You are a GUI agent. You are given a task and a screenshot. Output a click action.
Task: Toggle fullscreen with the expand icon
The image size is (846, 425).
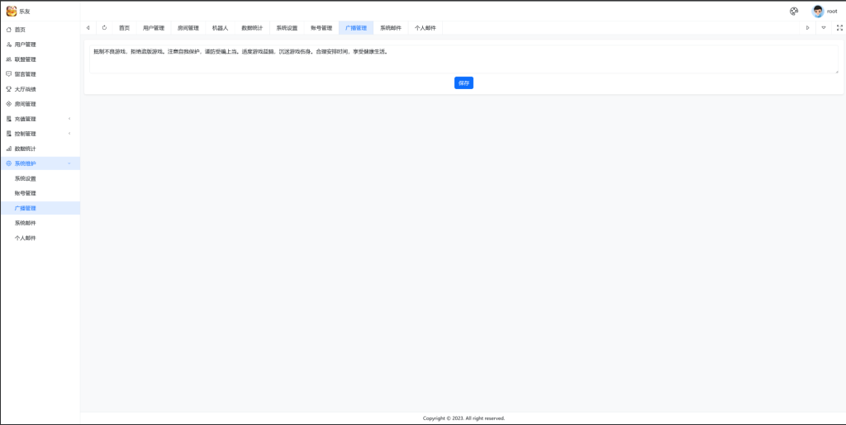coord(839,27)
